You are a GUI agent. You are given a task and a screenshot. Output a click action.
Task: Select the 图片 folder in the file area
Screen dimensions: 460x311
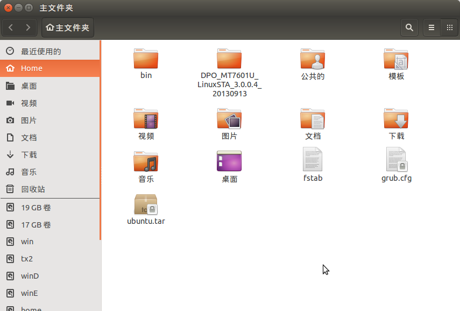pos(229,118)
